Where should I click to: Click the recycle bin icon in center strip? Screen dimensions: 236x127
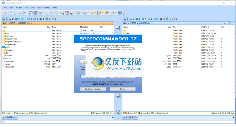tap(118, 113)
